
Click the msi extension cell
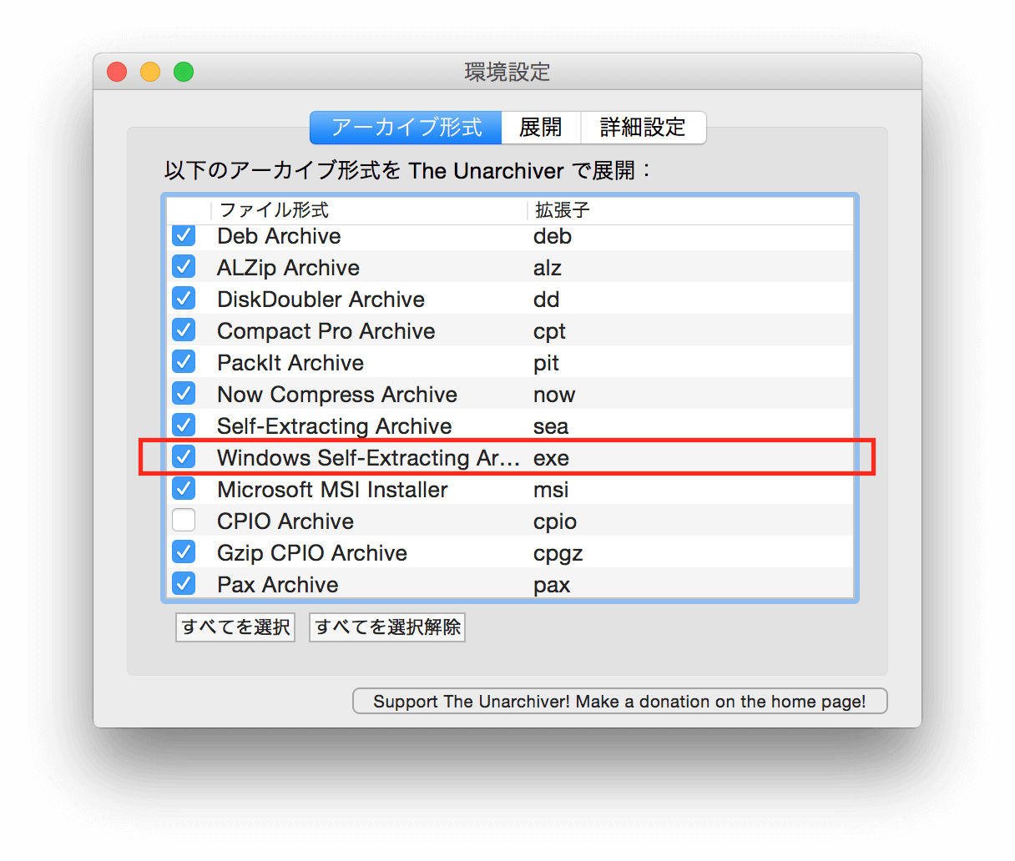pyautogui.click(x=551, y=490)
